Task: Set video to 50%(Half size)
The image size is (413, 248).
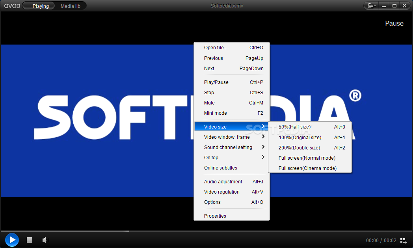Action: tap(310, 127)
